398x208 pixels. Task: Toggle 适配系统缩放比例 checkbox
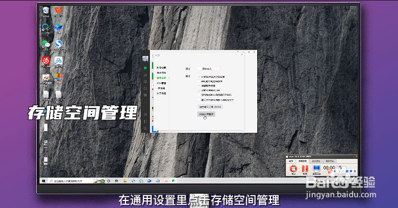click(x=199, y=90)
